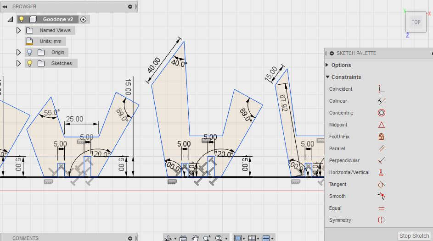Click the Grid and Snaps icon

point(252,238)
